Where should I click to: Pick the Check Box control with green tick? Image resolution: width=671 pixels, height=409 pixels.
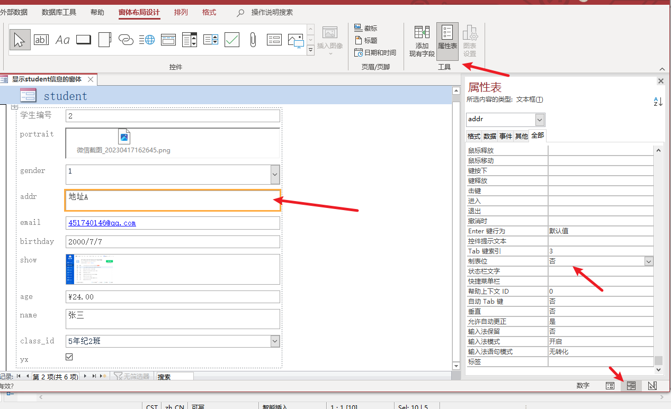pos(232,39)
